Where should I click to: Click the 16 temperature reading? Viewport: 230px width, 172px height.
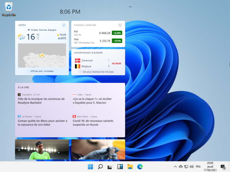[31, 37]
